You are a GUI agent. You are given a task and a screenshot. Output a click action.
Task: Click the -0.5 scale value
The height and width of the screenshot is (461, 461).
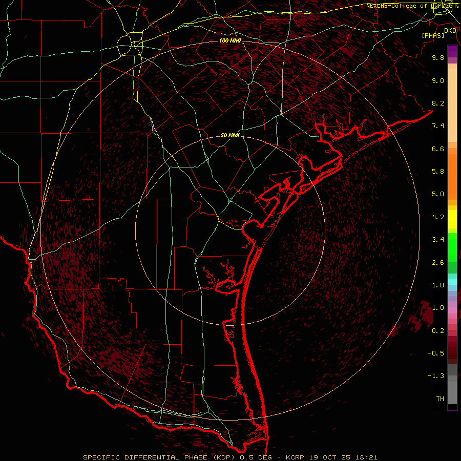click(436, 353)
